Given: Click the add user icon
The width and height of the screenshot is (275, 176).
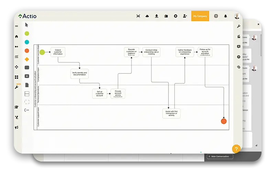Looking at the screenshot, I should pyautogui.click(x=185, y=16).
